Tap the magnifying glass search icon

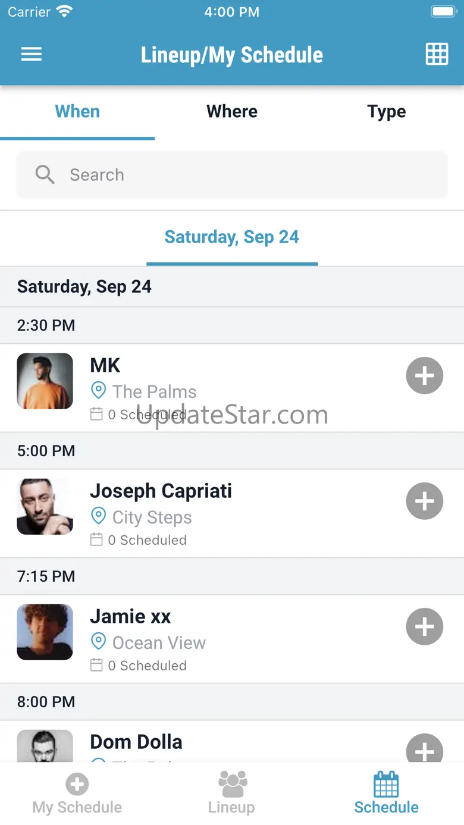[x=45, y=175]
